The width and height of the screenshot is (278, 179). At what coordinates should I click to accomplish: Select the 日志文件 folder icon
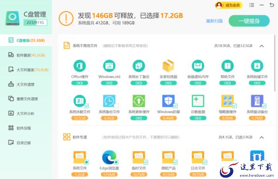198,157
